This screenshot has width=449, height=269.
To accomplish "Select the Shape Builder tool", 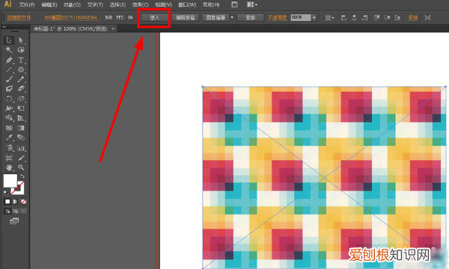I will point(9,118).
